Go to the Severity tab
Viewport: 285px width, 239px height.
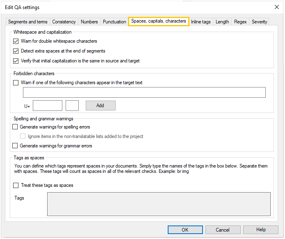click(x=259, y=22)
